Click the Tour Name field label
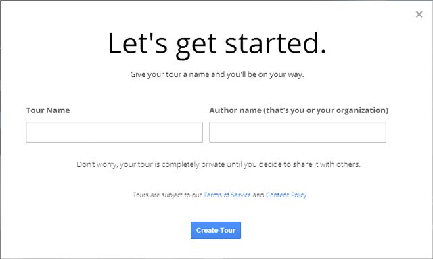The height and width of the screenshot is (259, 433). tap(48, 110)
